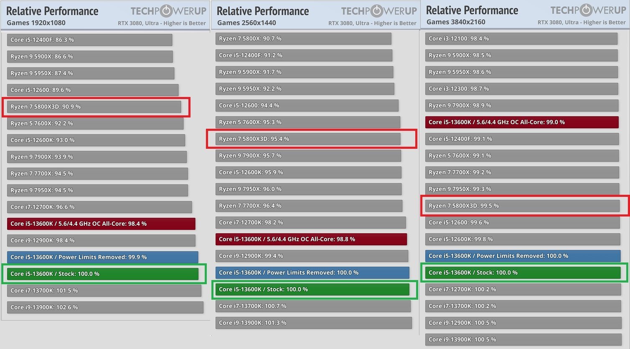Select bar 'Core i9-12900K: 99.4 %'
The image size is (630, 349).
point(312,256)
